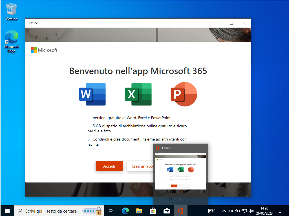289x216 pixels.
Task: Open File Explorer from the taskbar
Action: pos(139,211)
